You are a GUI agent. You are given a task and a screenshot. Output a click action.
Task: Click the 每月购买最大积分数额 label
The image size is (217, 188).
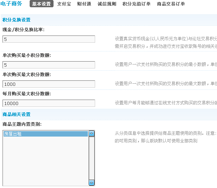coord(27,94)
